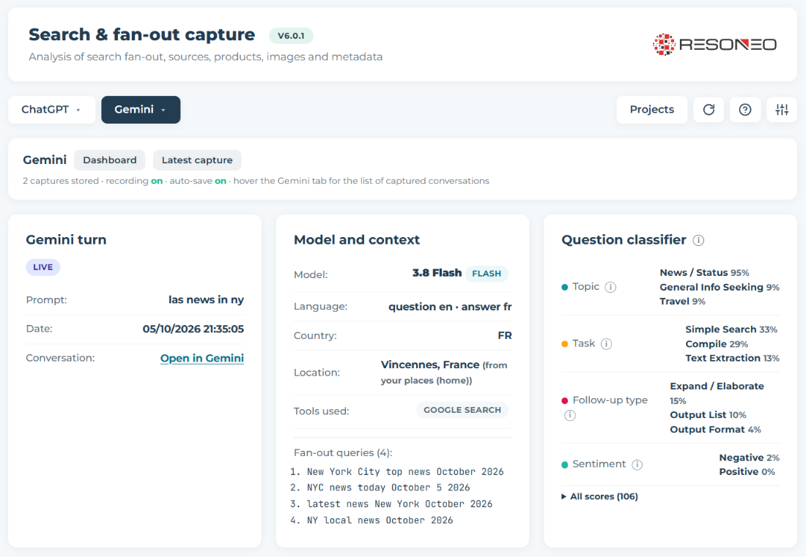
Task: Click the date value 05/10/2026 21:35:05
Action: click(x=193, y=329)
